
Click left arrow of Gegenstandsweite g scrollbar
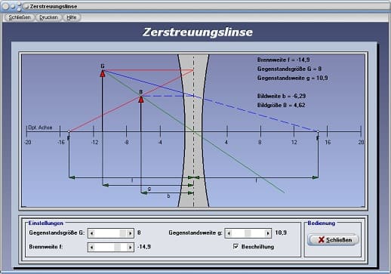[229, 233]
